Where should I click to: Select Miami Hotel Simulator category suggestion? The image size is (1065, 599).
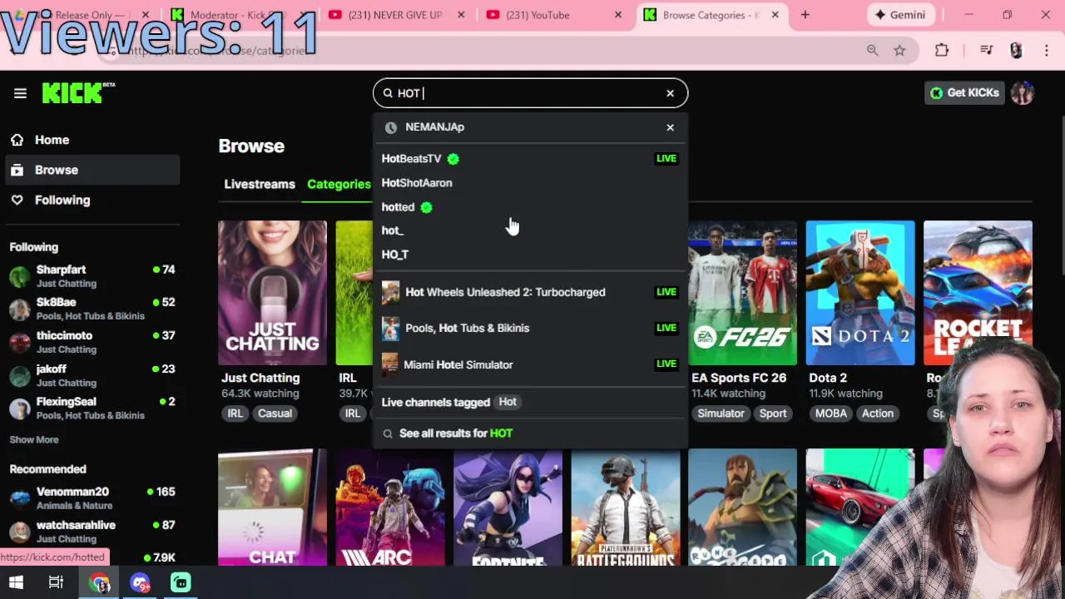(x=530, y=364)
